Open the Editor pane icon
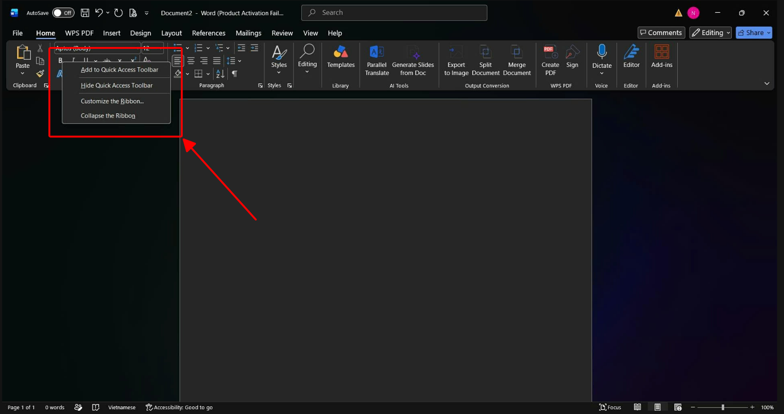Image resolution: width=784 pixels, height=414 pixels. point(631,57)
